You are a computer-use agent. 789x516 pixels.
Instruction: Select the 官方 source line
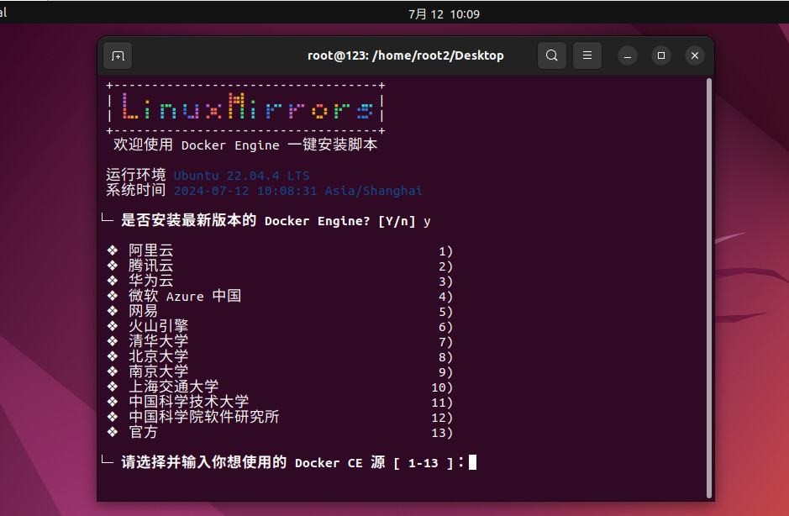coord(280,432)
